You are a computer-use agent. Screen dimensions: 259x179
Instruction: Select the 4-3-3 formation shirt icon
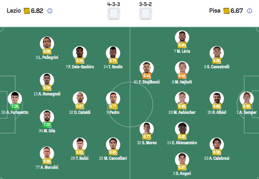(x=114, y=13)
